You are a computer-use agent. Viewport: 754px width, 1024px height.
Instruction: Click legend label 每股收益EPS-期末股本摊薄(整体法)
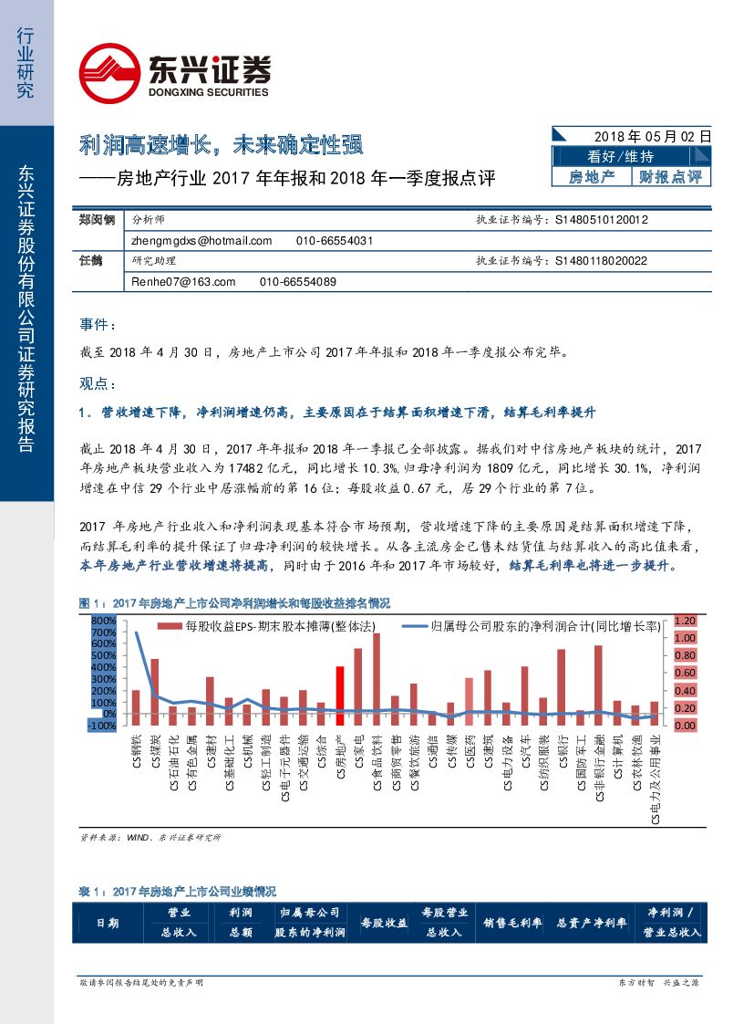pos(281,626)
